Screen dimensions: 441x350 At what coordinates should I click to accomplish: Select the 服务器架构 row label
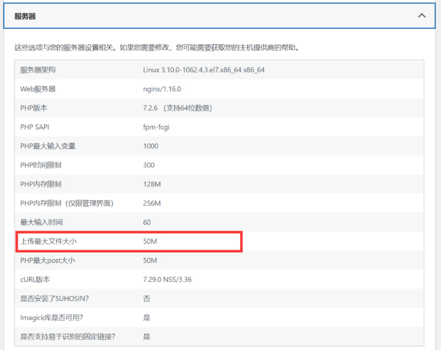click(x=38, y=69)
